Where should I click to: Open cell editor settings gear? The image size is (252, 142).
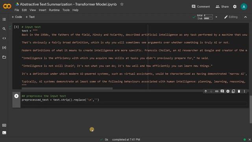pos(228,91)
